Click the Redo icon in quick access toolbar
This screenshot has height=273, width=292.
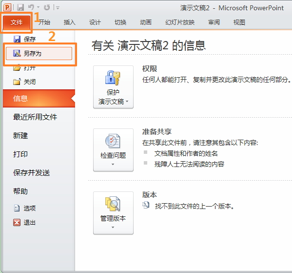[x=47, y=7]
